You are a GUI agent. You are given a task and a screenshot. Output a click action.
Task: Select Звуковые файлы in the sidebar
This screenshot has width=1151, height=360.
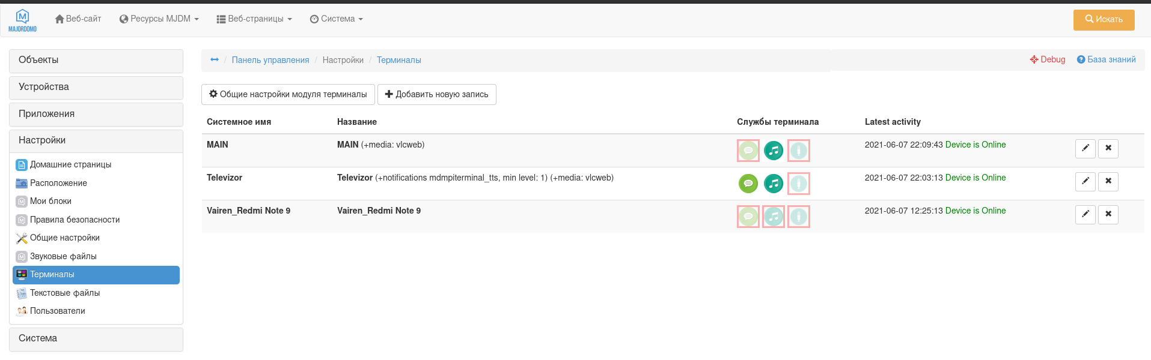coord(63,256)
